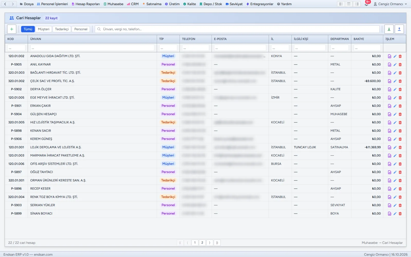The width and height of the screenshot is (411, 257).
Task: Select the TUNCAY LOJIK contact cell
Action: pyautogui.click(x=310, y=147)
